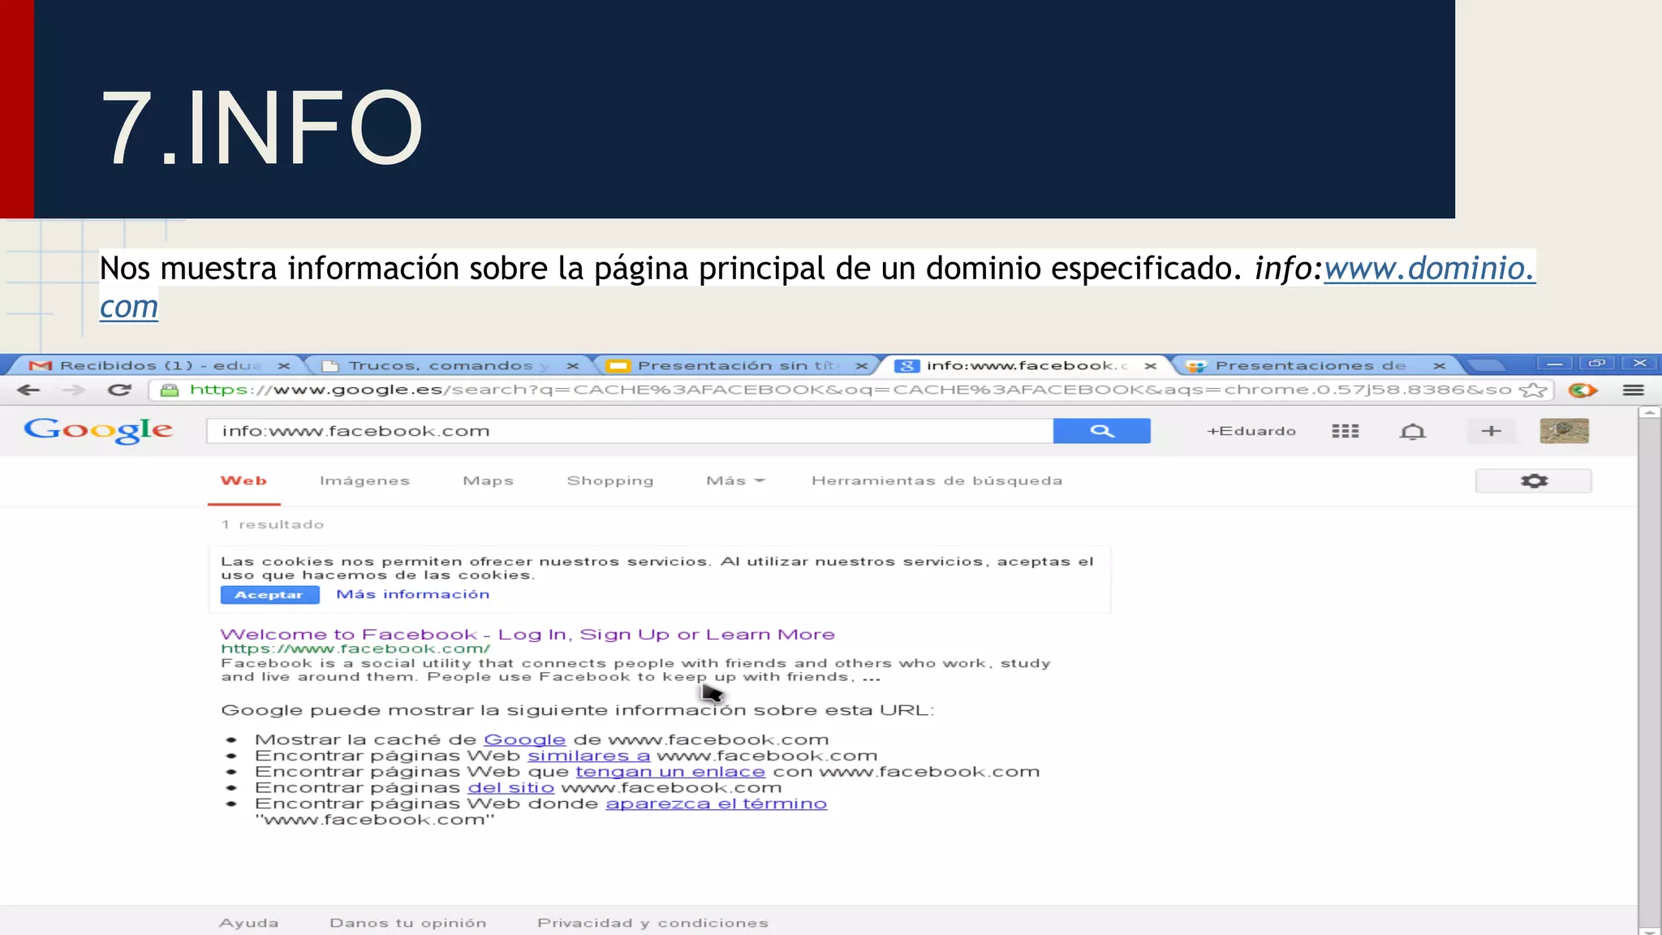Open search settings gear button

coord(1533,481)
